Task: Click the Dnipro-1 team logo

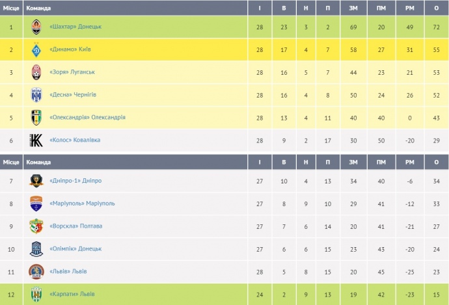Action: click(36, 181)
